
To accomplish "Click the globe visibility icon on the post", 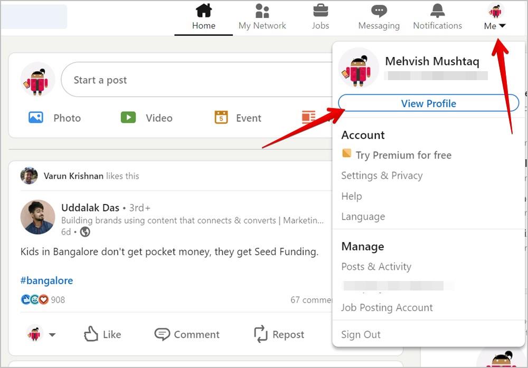I will coord(85,232).
